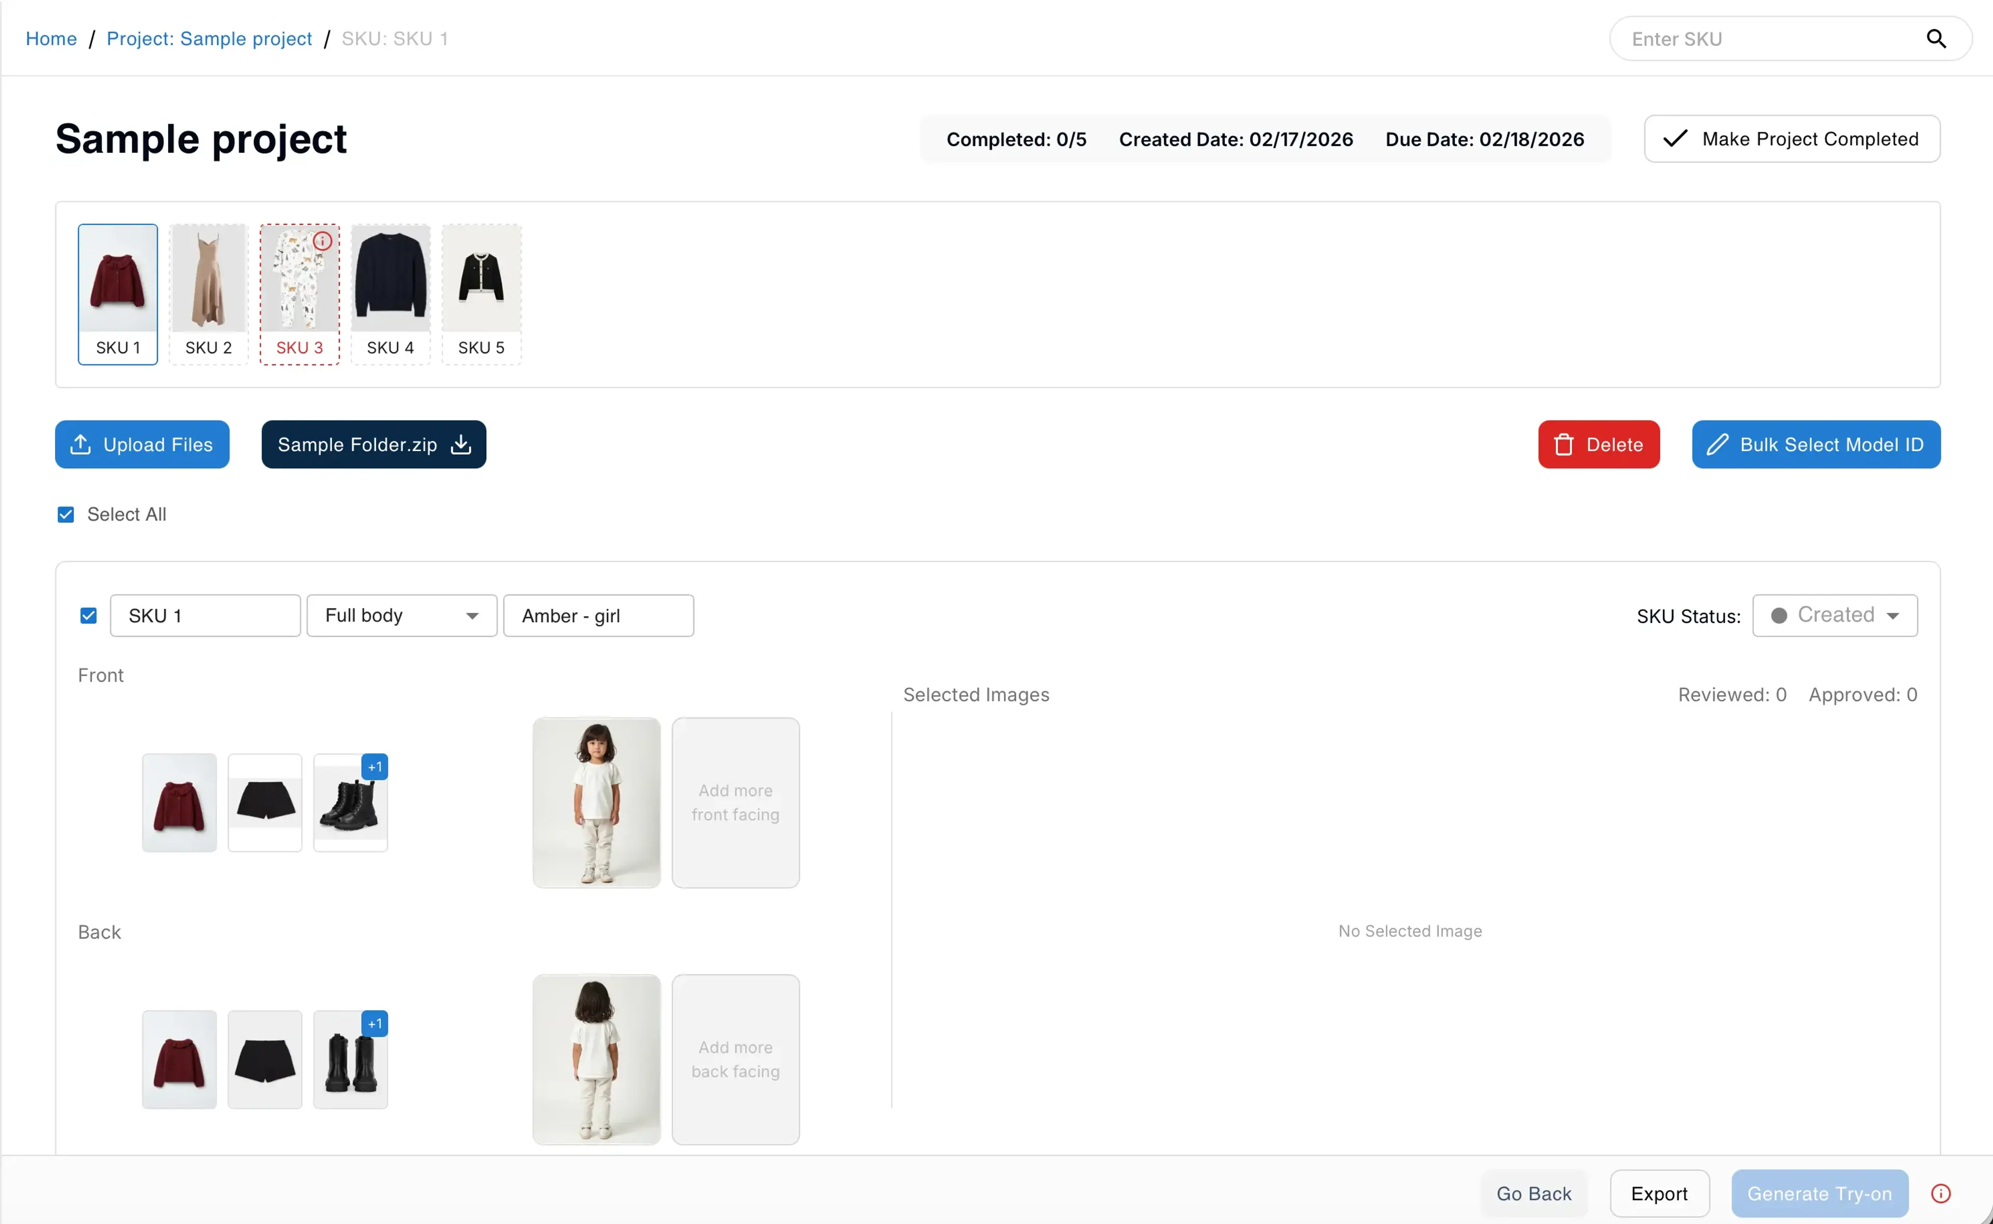Click Upload Files button

point(142,444)
